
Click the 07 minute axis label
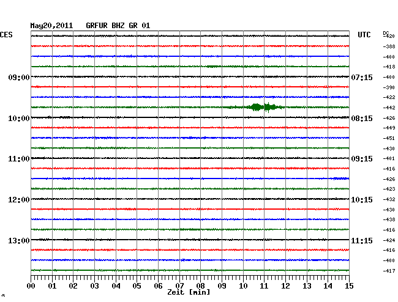point(179,286)
